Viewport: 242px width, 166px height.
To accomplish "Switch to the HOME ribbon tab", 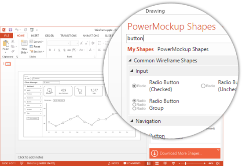I will click(x=21, y=36).
